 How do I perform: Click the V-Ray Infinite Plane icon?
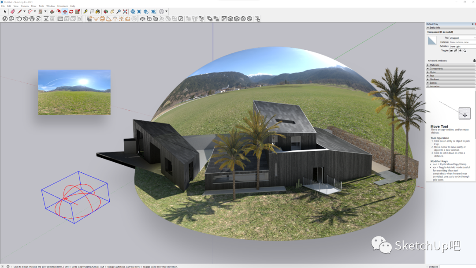pos(142,19)
